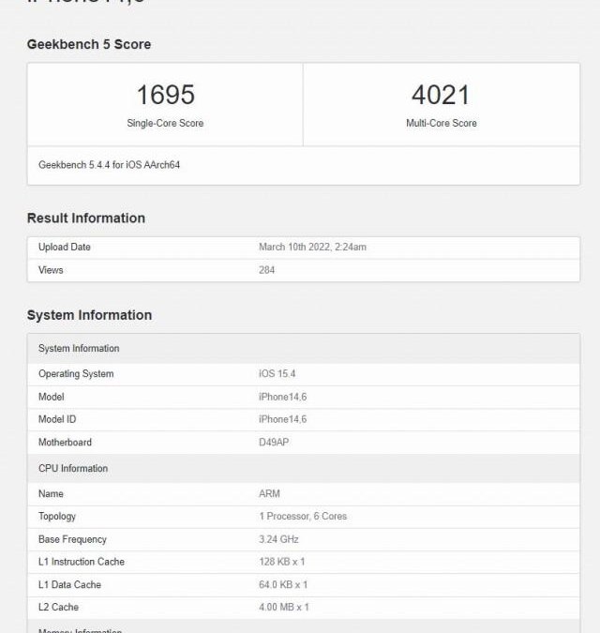Click the CPU Information table subheader
This screenshot has width=600, height=633.
[73, 469]
